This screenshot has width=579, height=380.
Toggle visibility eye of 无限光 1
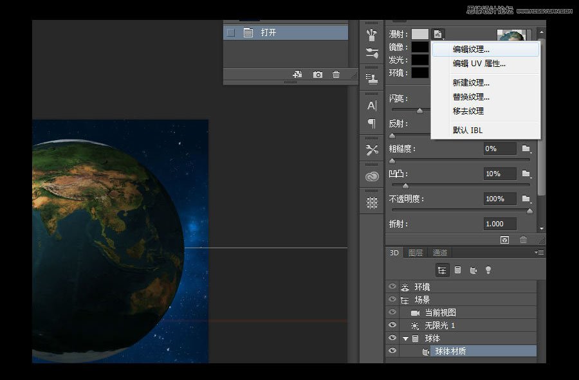coord(392,325)
